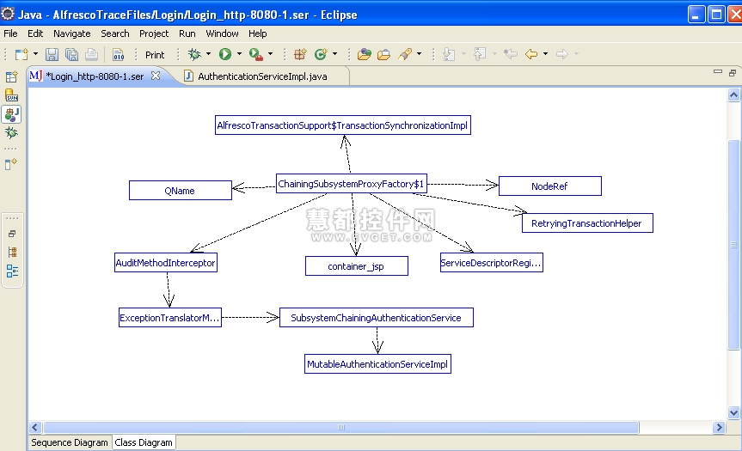
Task: Open the New wizard dropdown arrow
Action: point(35,54)
